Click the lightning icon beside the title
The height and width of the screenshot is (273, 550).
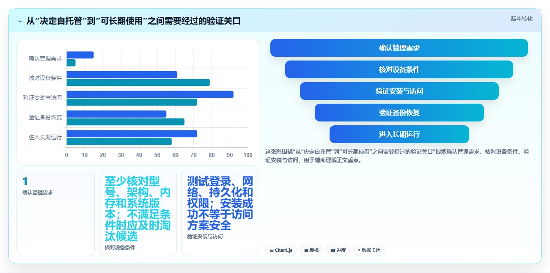pos(20,21)
